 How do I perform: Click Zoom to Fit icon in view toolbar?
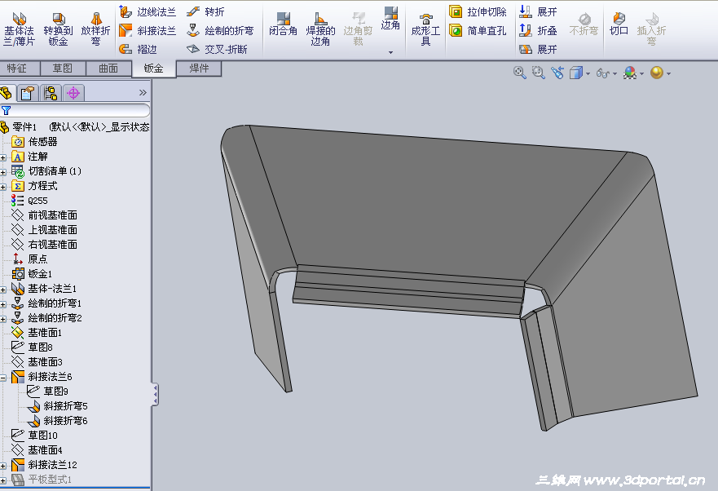point(519,73)
